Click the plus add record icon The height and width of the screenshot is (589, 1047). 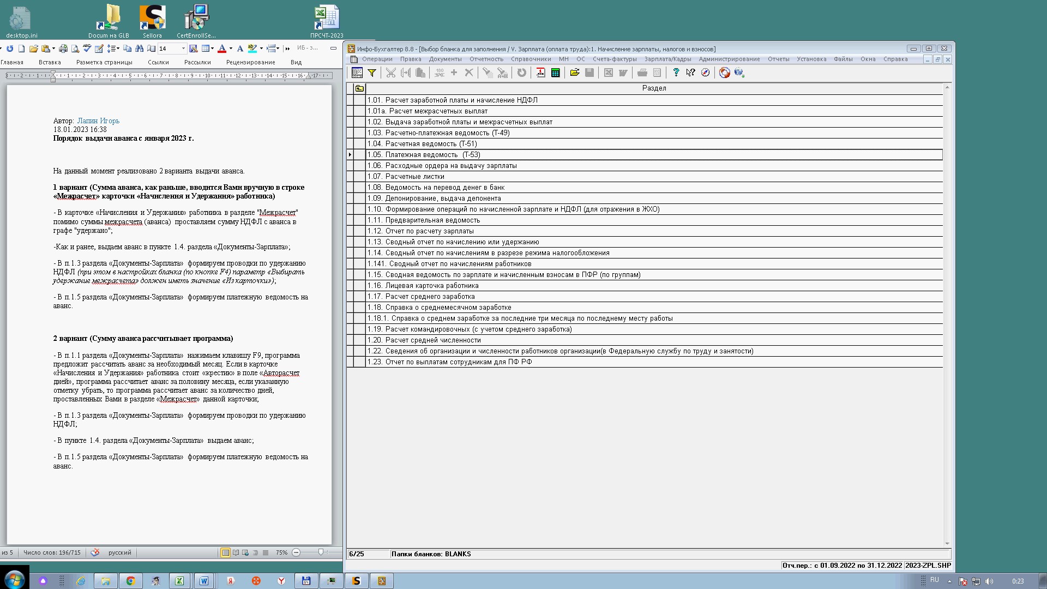click(454, 73)
